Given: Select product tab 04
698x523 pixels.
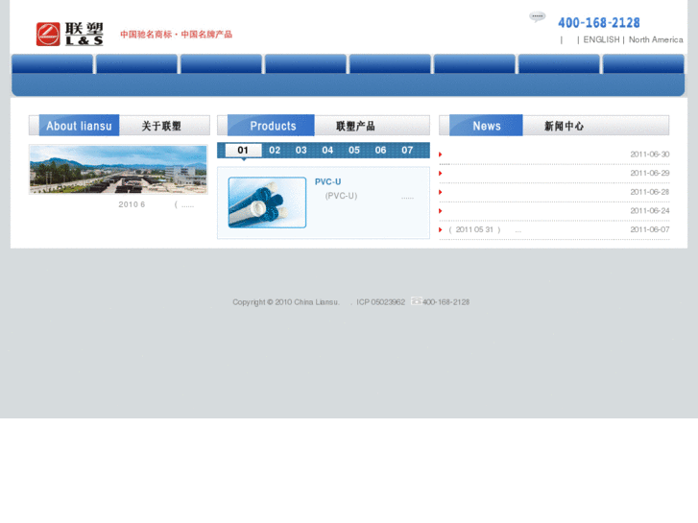Looking at the screenshot, I should [x=327, y=150].
